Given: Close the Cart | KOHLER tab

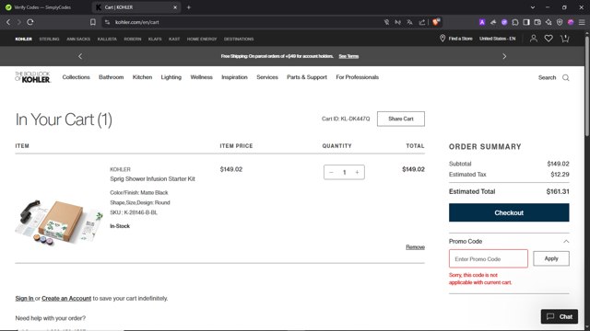Looking at the screenshot, I should point(175,7).
